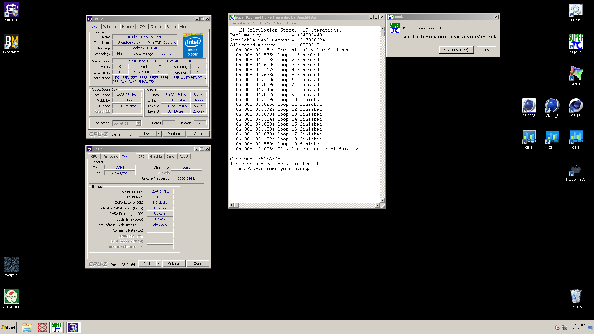Viewport: 594px width, 334px height.
Task: Switch to CPU-Z taskbar button
Action: (x=73, y=328)
